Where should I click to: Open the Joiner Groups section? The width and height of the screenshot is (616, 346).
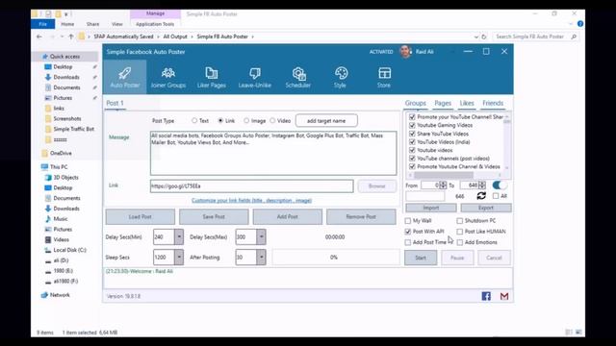168,77
